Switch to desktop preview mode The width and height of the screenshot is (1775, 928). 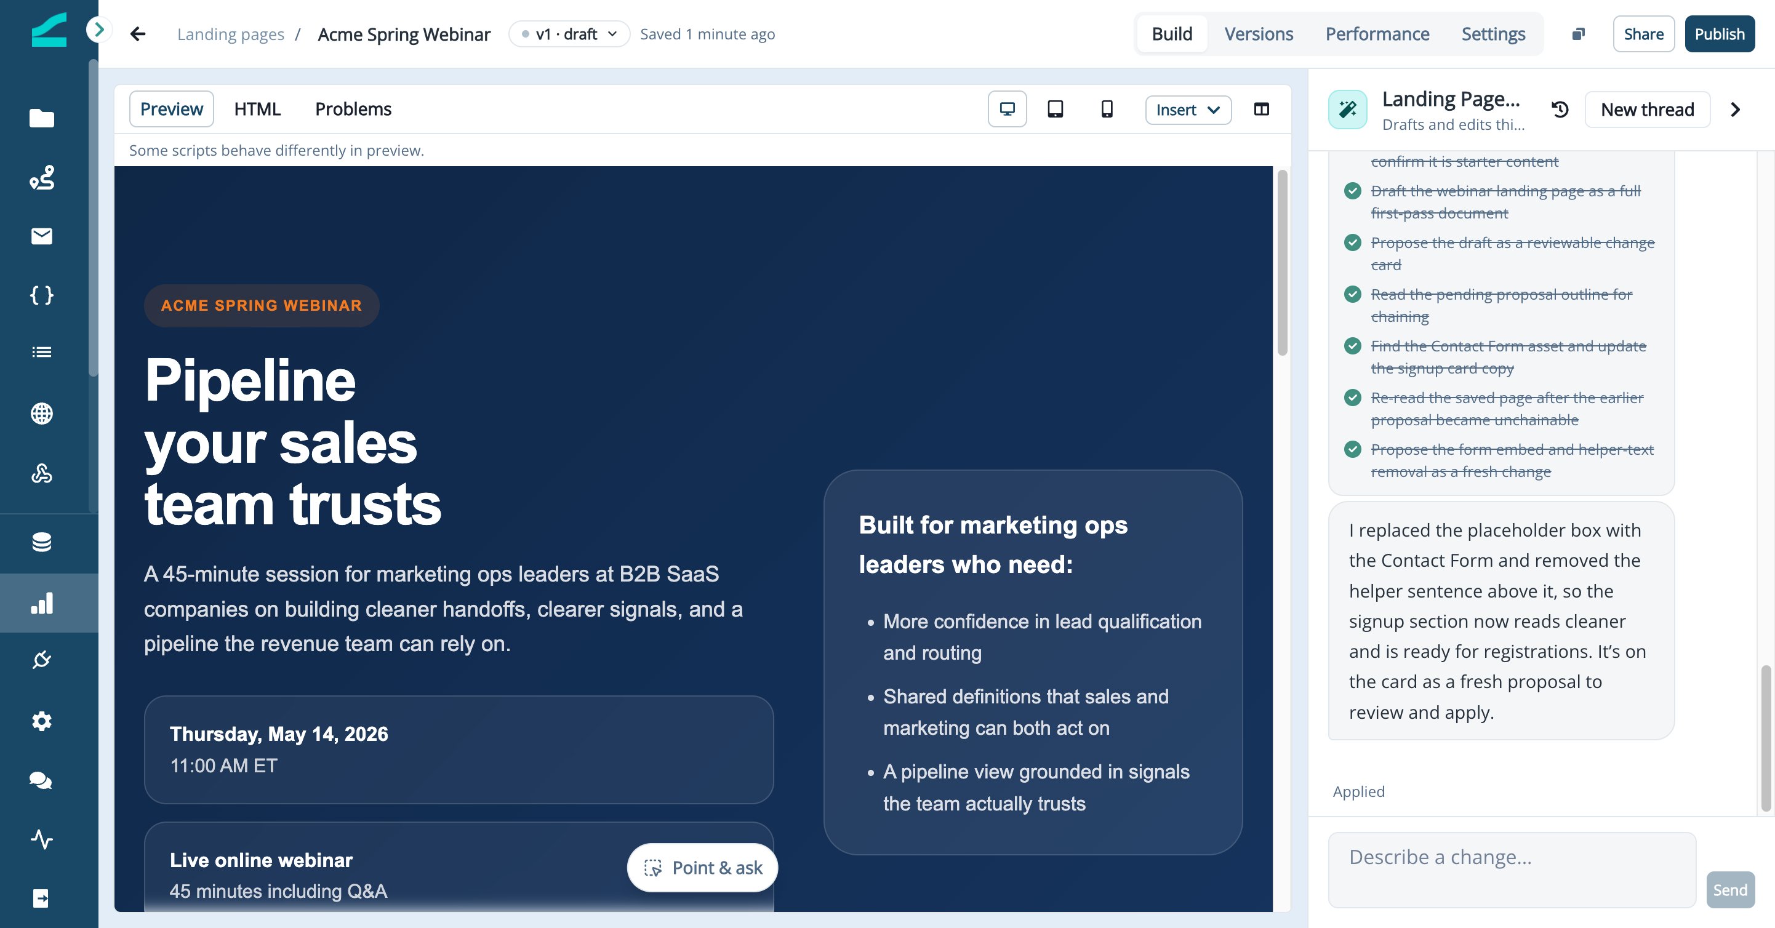click(1008, 109)
